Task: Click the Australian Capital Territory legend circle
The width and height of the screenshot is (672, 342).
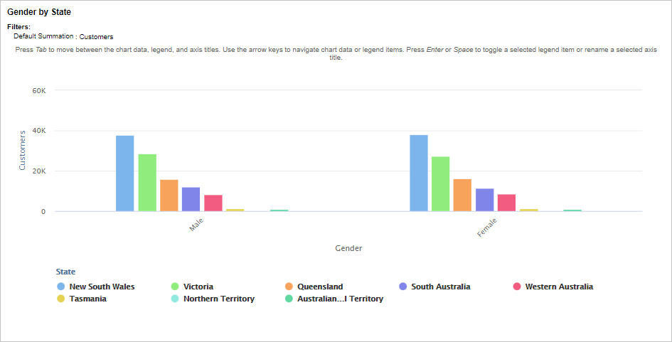Action: [x=289, y=299]
